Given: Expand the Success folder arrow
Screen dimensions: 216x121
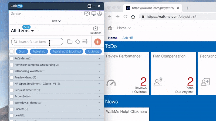Looking at the screenshot, I should [99, 109].
